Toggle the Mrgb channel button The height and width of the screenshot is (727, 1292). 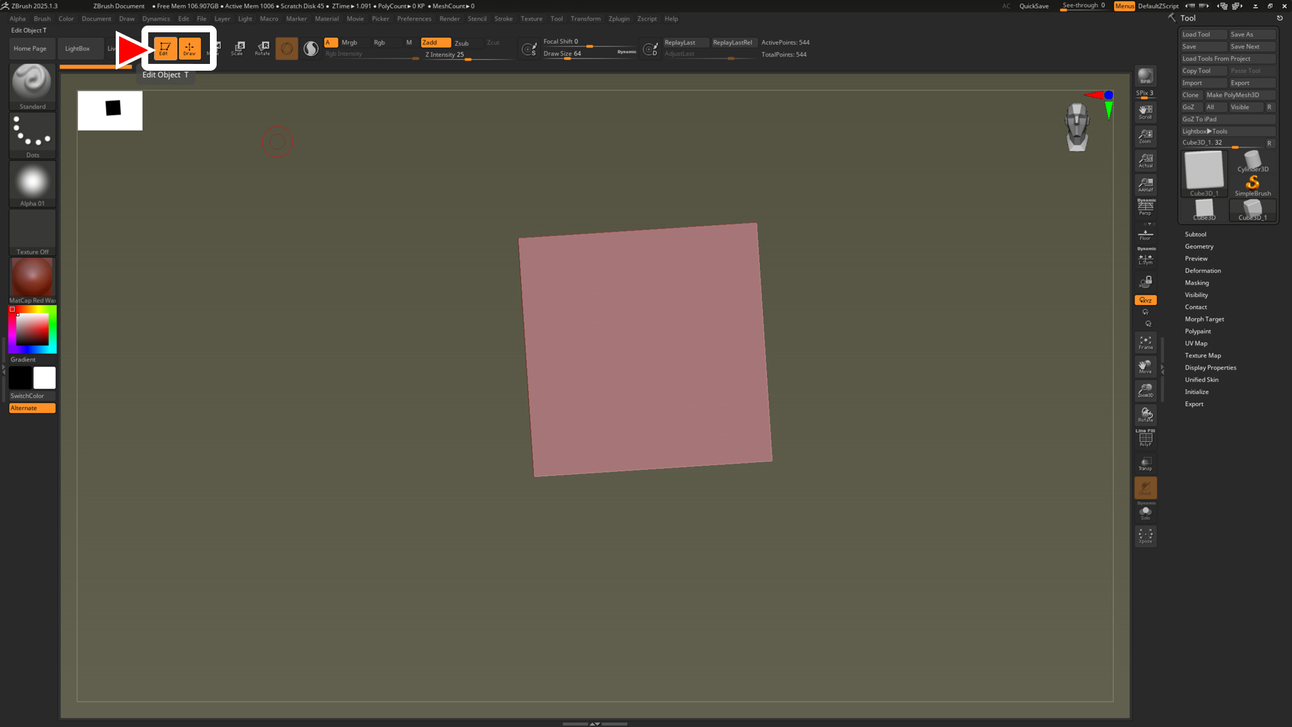click(353, 42)
